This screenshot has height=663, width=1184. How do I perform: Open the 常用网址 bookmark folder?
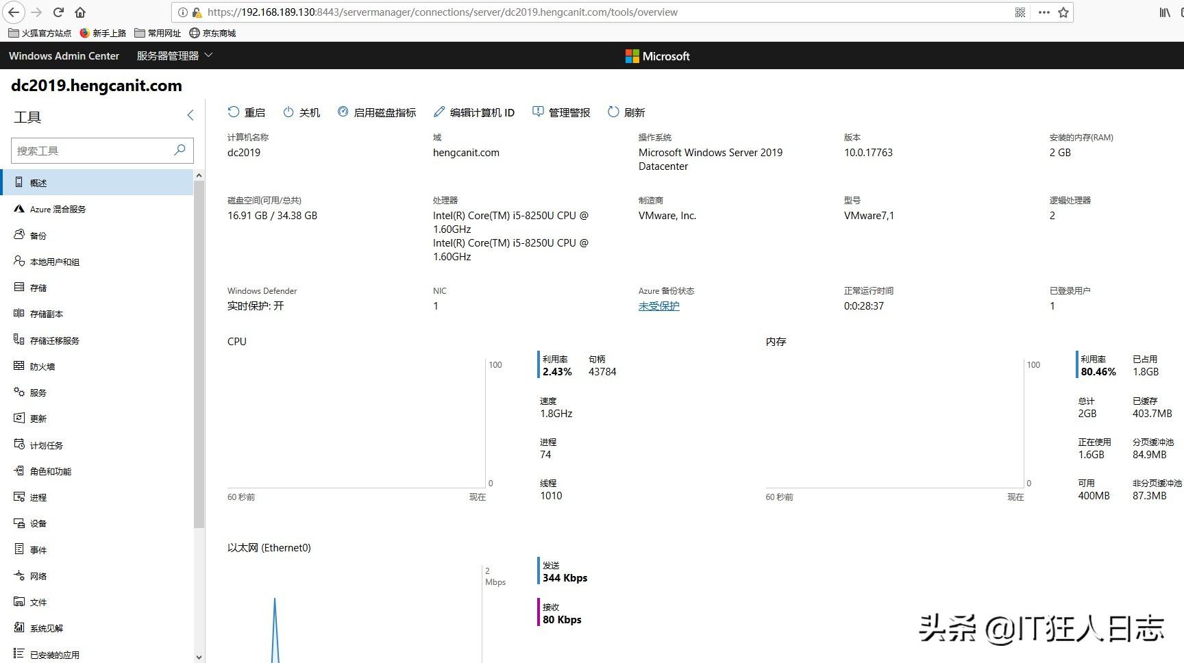158,33
